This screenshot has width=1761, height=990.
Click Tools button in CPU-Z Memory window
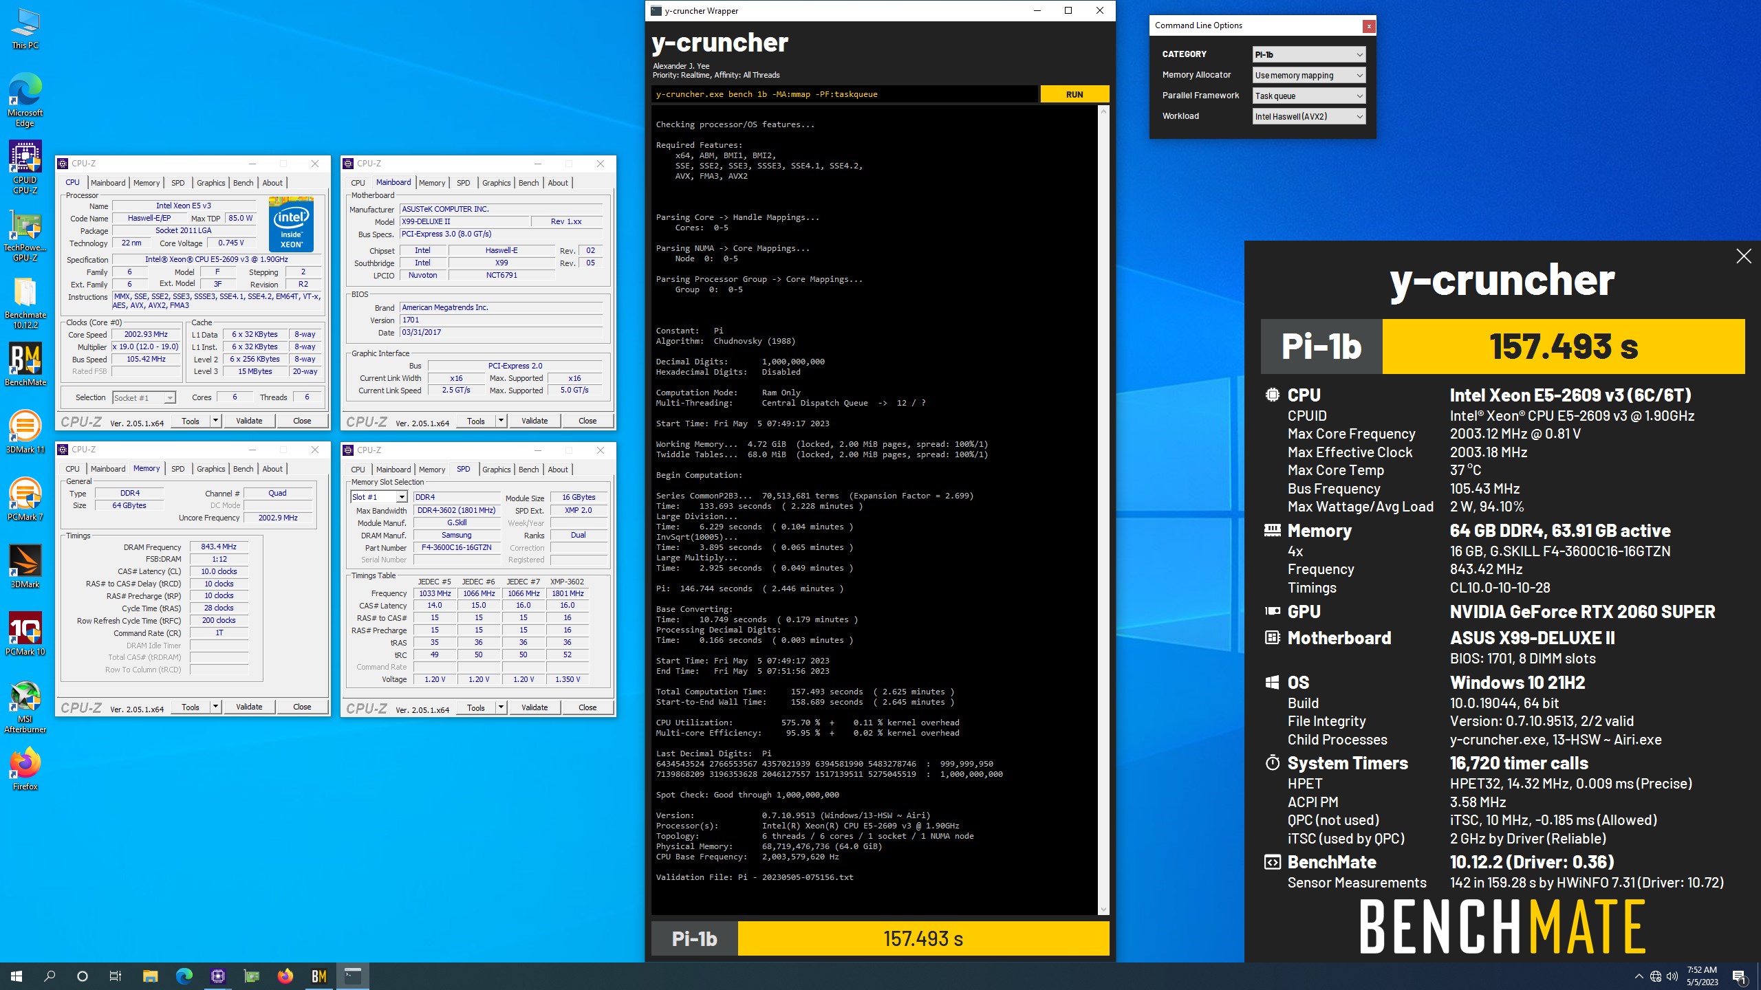coord(191,707)
